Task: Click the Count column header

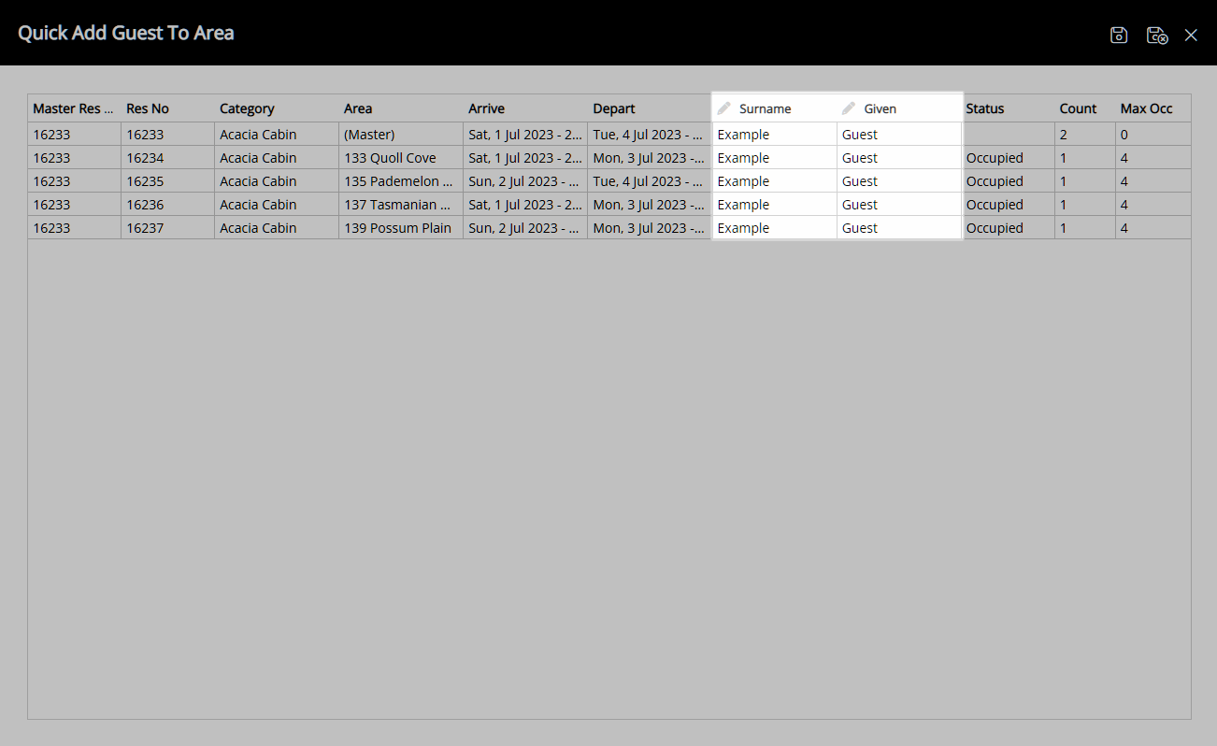Action: (1085, 108)
